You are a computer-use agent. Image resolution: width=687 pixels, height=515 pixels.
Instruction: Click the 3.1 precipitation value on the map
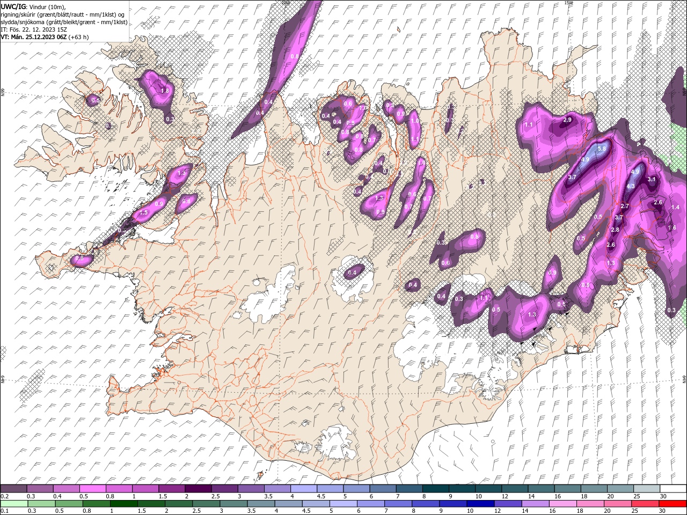652,179
